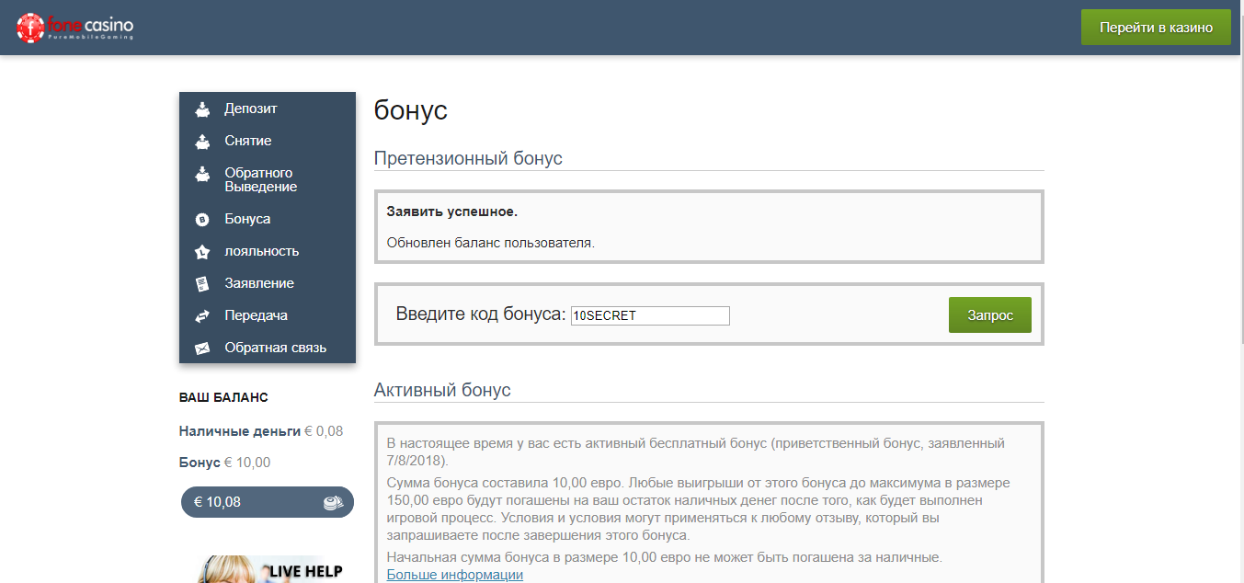
Task: Follow the Больше информации link
Action: pos(454,575)
